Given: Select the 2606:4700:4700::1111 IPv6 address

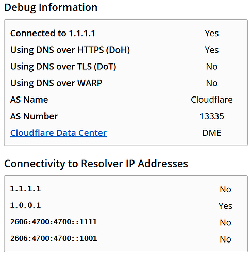Looking at the screenshot, I should [x=54, y=222].
